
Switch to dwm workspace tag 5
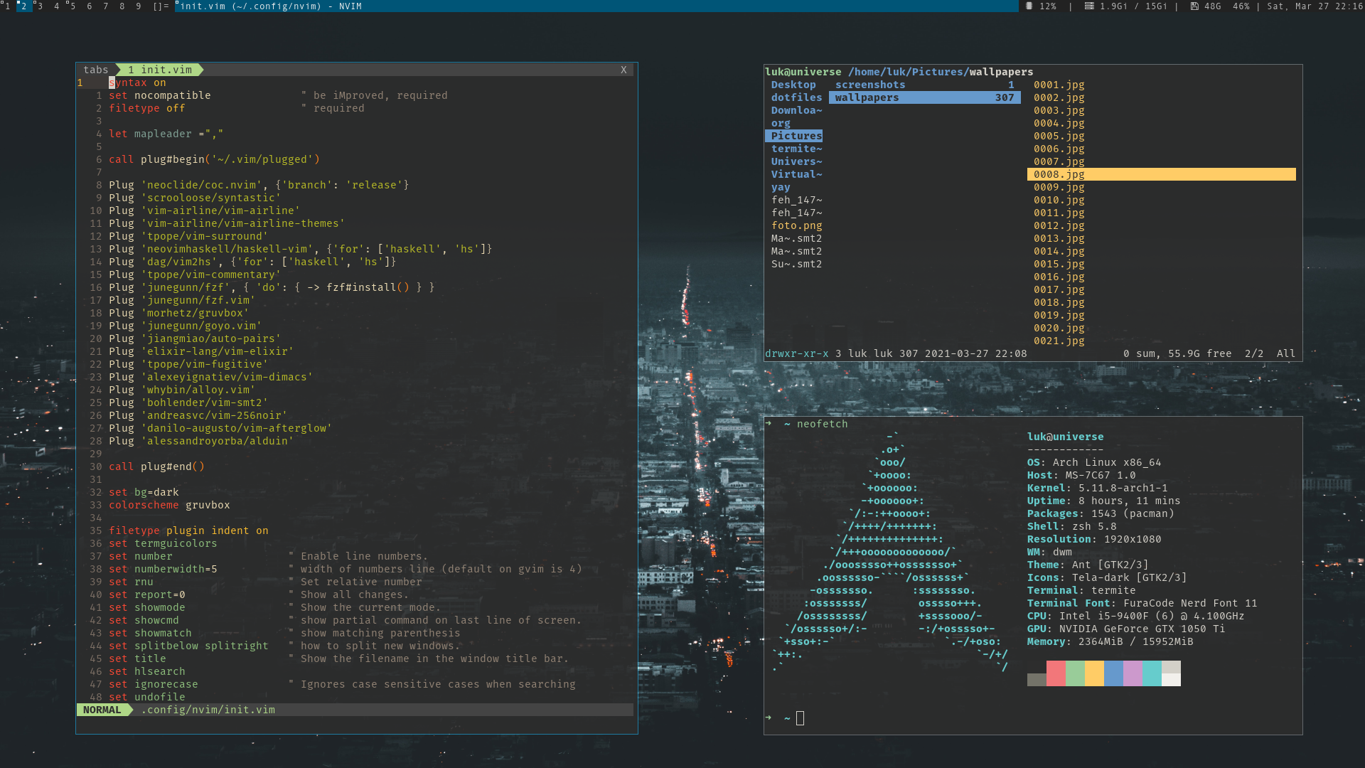pos(72,6)
